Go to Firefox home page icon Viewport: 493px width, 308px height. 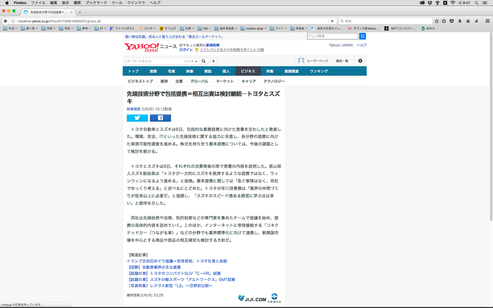pos(468,21)
